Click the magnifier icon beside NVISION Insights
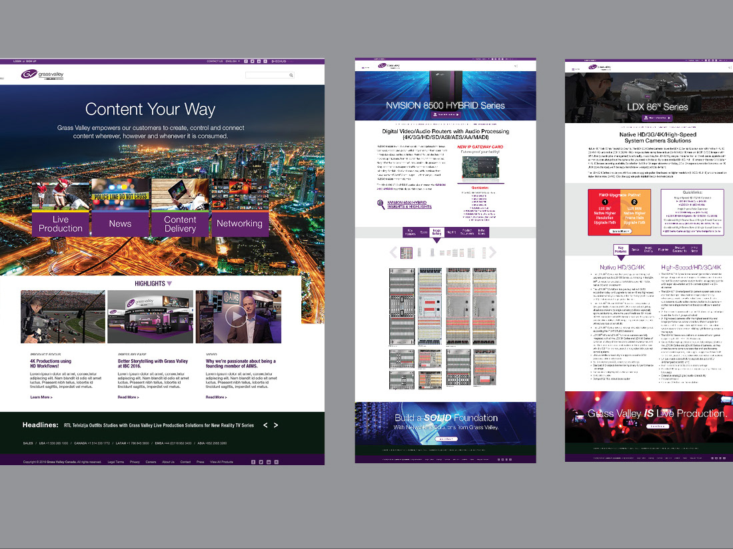 (x=381, y=204)
